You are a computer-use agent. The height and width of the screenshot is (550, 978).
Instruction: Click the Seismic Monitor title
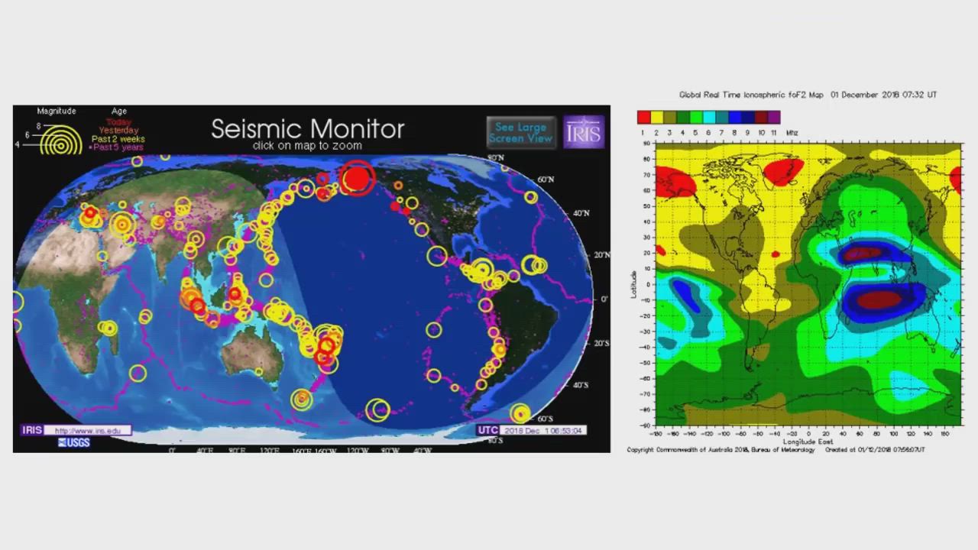coord(307,128)
